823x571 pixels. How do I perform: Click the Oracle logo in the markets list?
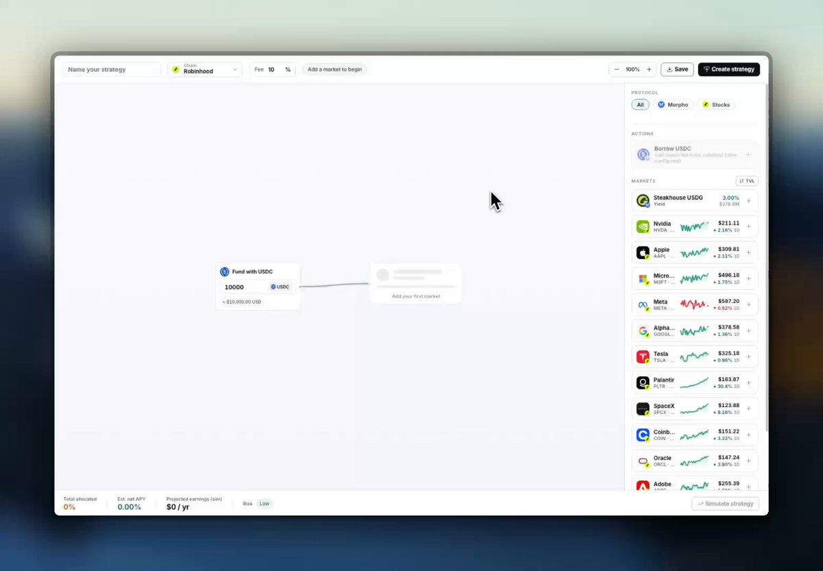[643, 461]
